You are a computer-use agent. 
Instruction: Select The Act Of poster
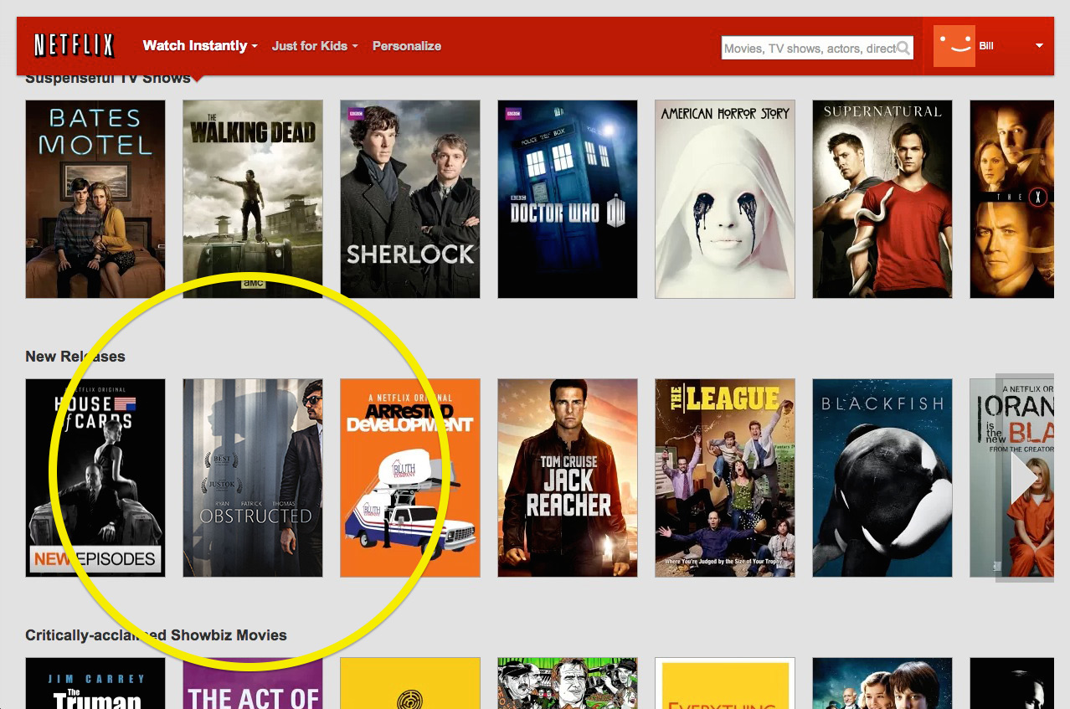253,683
